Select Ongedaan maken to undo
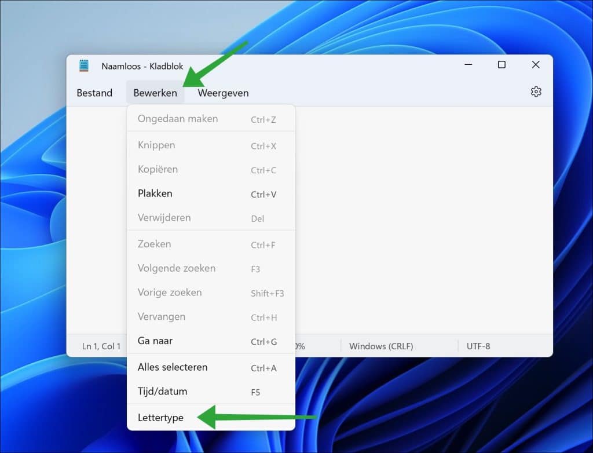The height and width of the screenshot is (453, 593). click(x=178, y=118)
